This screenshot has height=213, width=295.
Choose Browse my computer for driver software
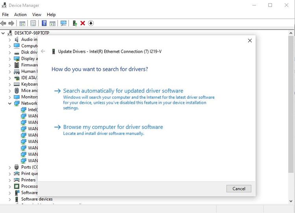coord(113,127)
